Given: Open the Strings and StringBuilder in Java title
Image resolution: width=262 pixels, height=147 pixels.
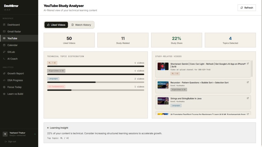Looking at the screenshot, I should (x=186, y=98).
